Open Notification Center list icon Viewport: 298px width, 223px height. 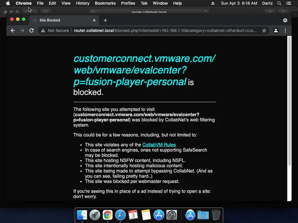[x=289, y=3]
